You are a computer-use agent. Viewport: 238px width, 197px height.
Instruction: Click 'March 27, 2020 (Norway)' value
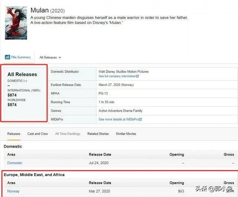116,85
